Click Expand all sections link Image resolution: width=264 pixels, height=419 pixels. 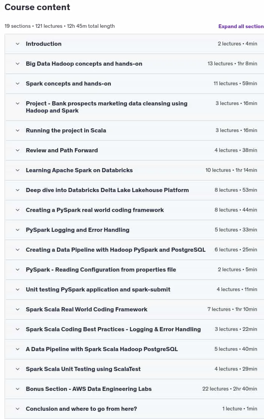pyautogui.click(x=241, y=26)
